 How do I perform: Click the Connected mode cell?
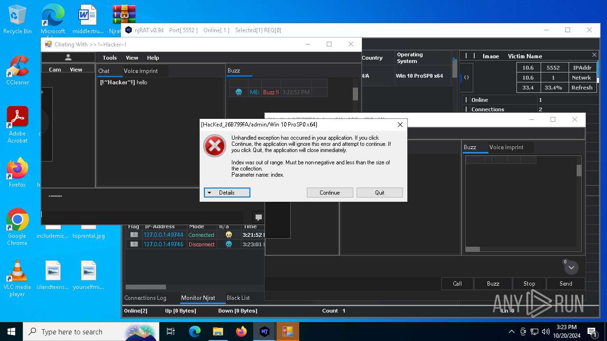pyautogui.click(x=201, y=235)
